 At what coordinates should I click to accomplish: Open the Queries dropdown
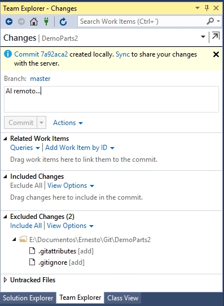[x=25, y=148]
